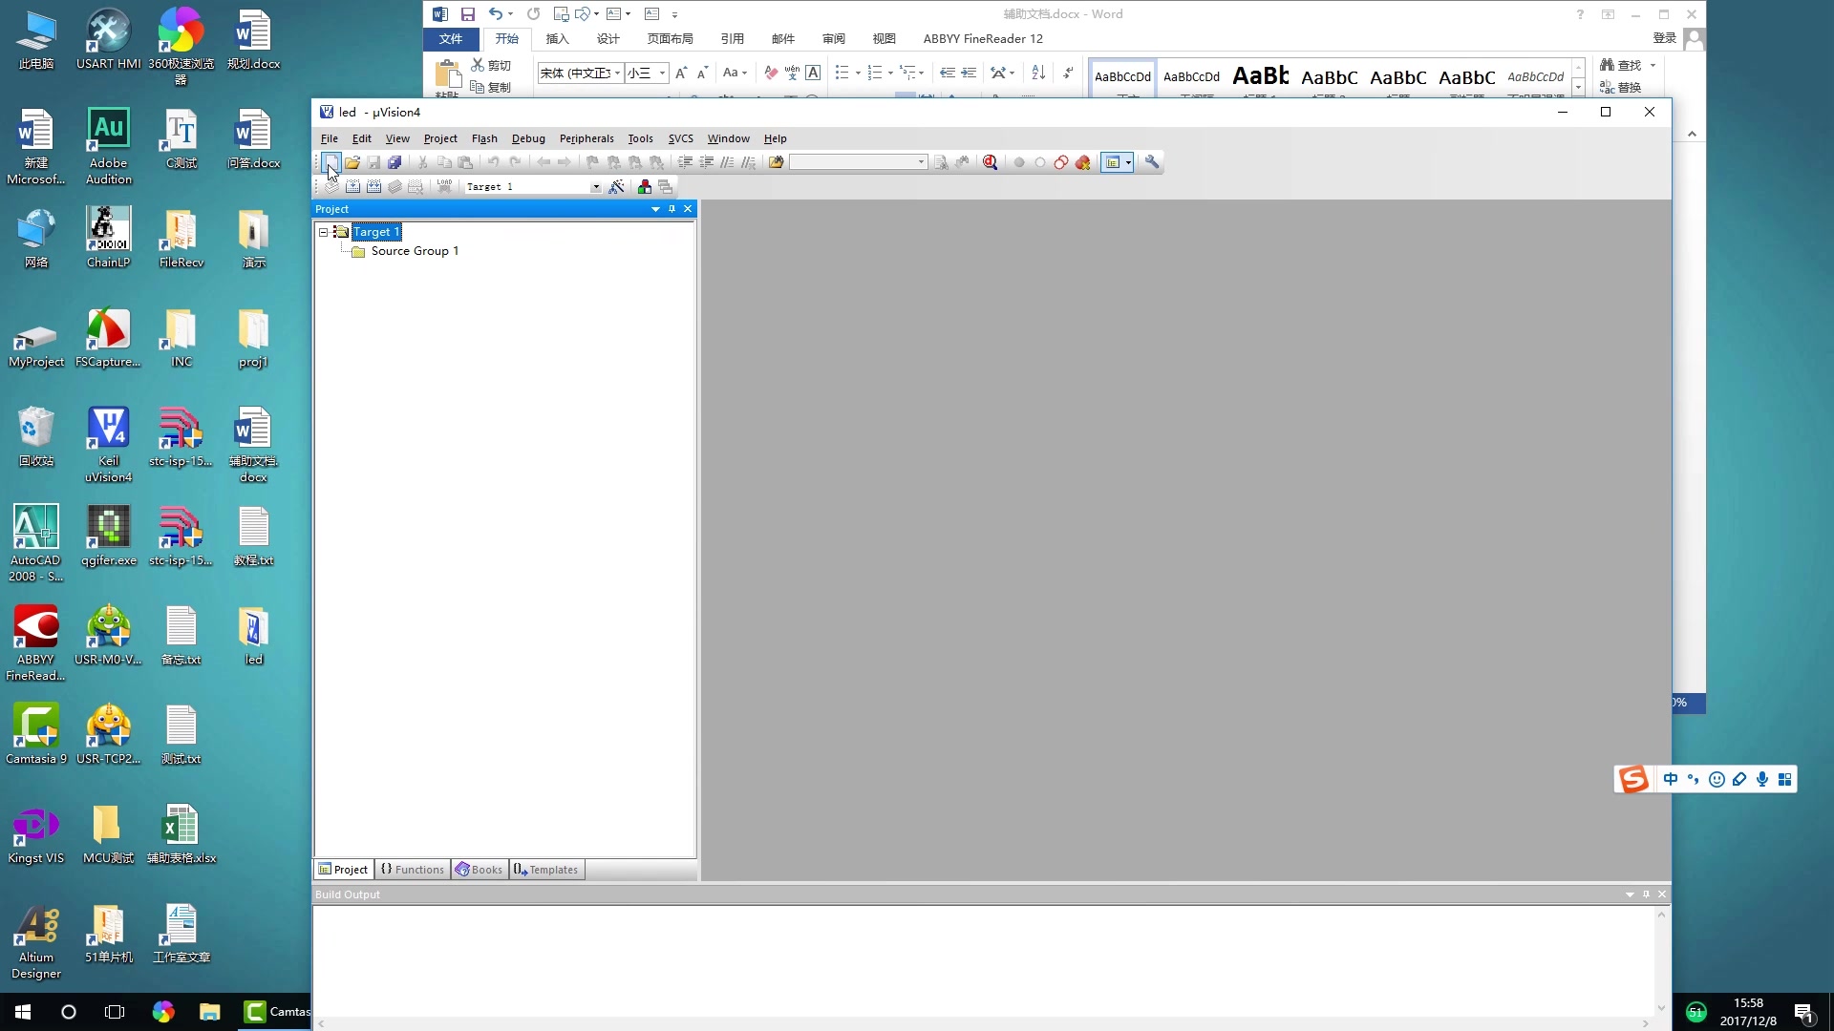Viewport: 1834px width, 1031px height.
Task: Open the Configuration wrench icon
Action: pyautogui.click(x=1152, y=162)
